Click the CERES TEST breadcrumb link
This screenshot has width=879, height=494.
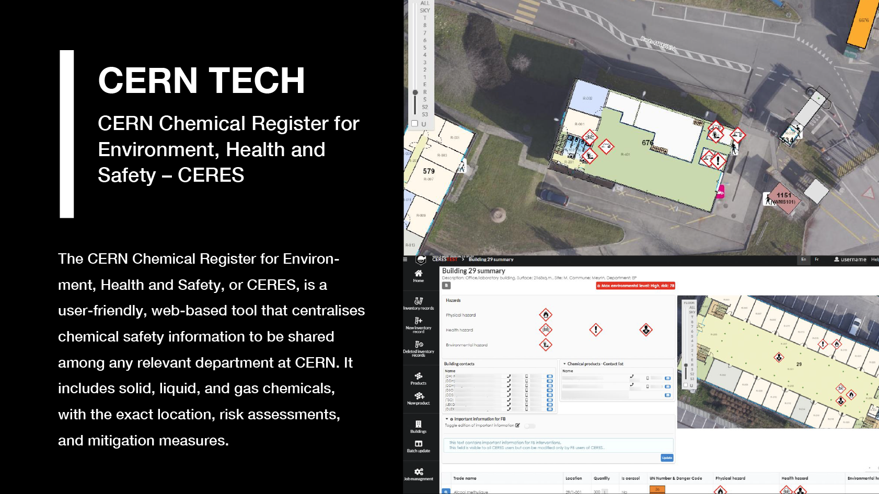click(445, 260)
